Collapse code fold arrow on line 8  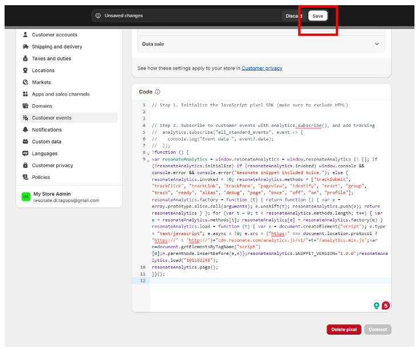click(x=148, y=154)
